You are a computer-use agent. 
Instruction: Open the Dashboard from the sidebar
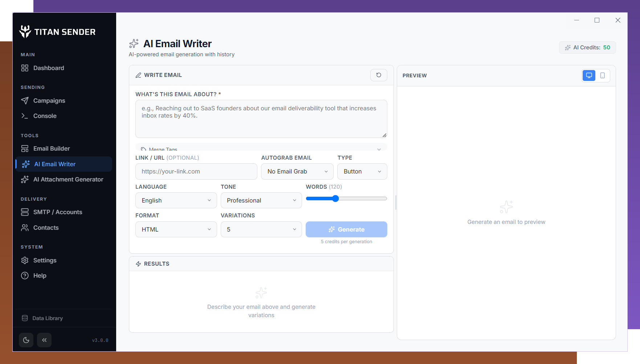pyautogui.click(x=48, y=68)
